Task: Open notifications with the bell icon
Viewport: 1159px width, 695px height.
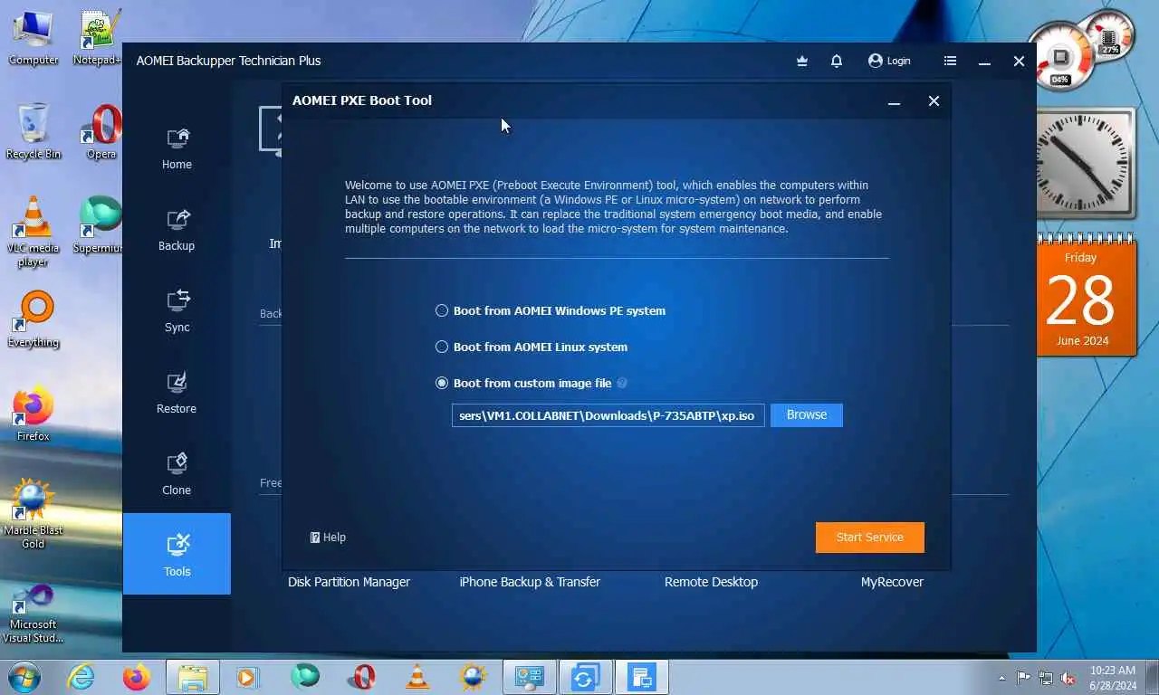Action: click(x=837, y=61)
